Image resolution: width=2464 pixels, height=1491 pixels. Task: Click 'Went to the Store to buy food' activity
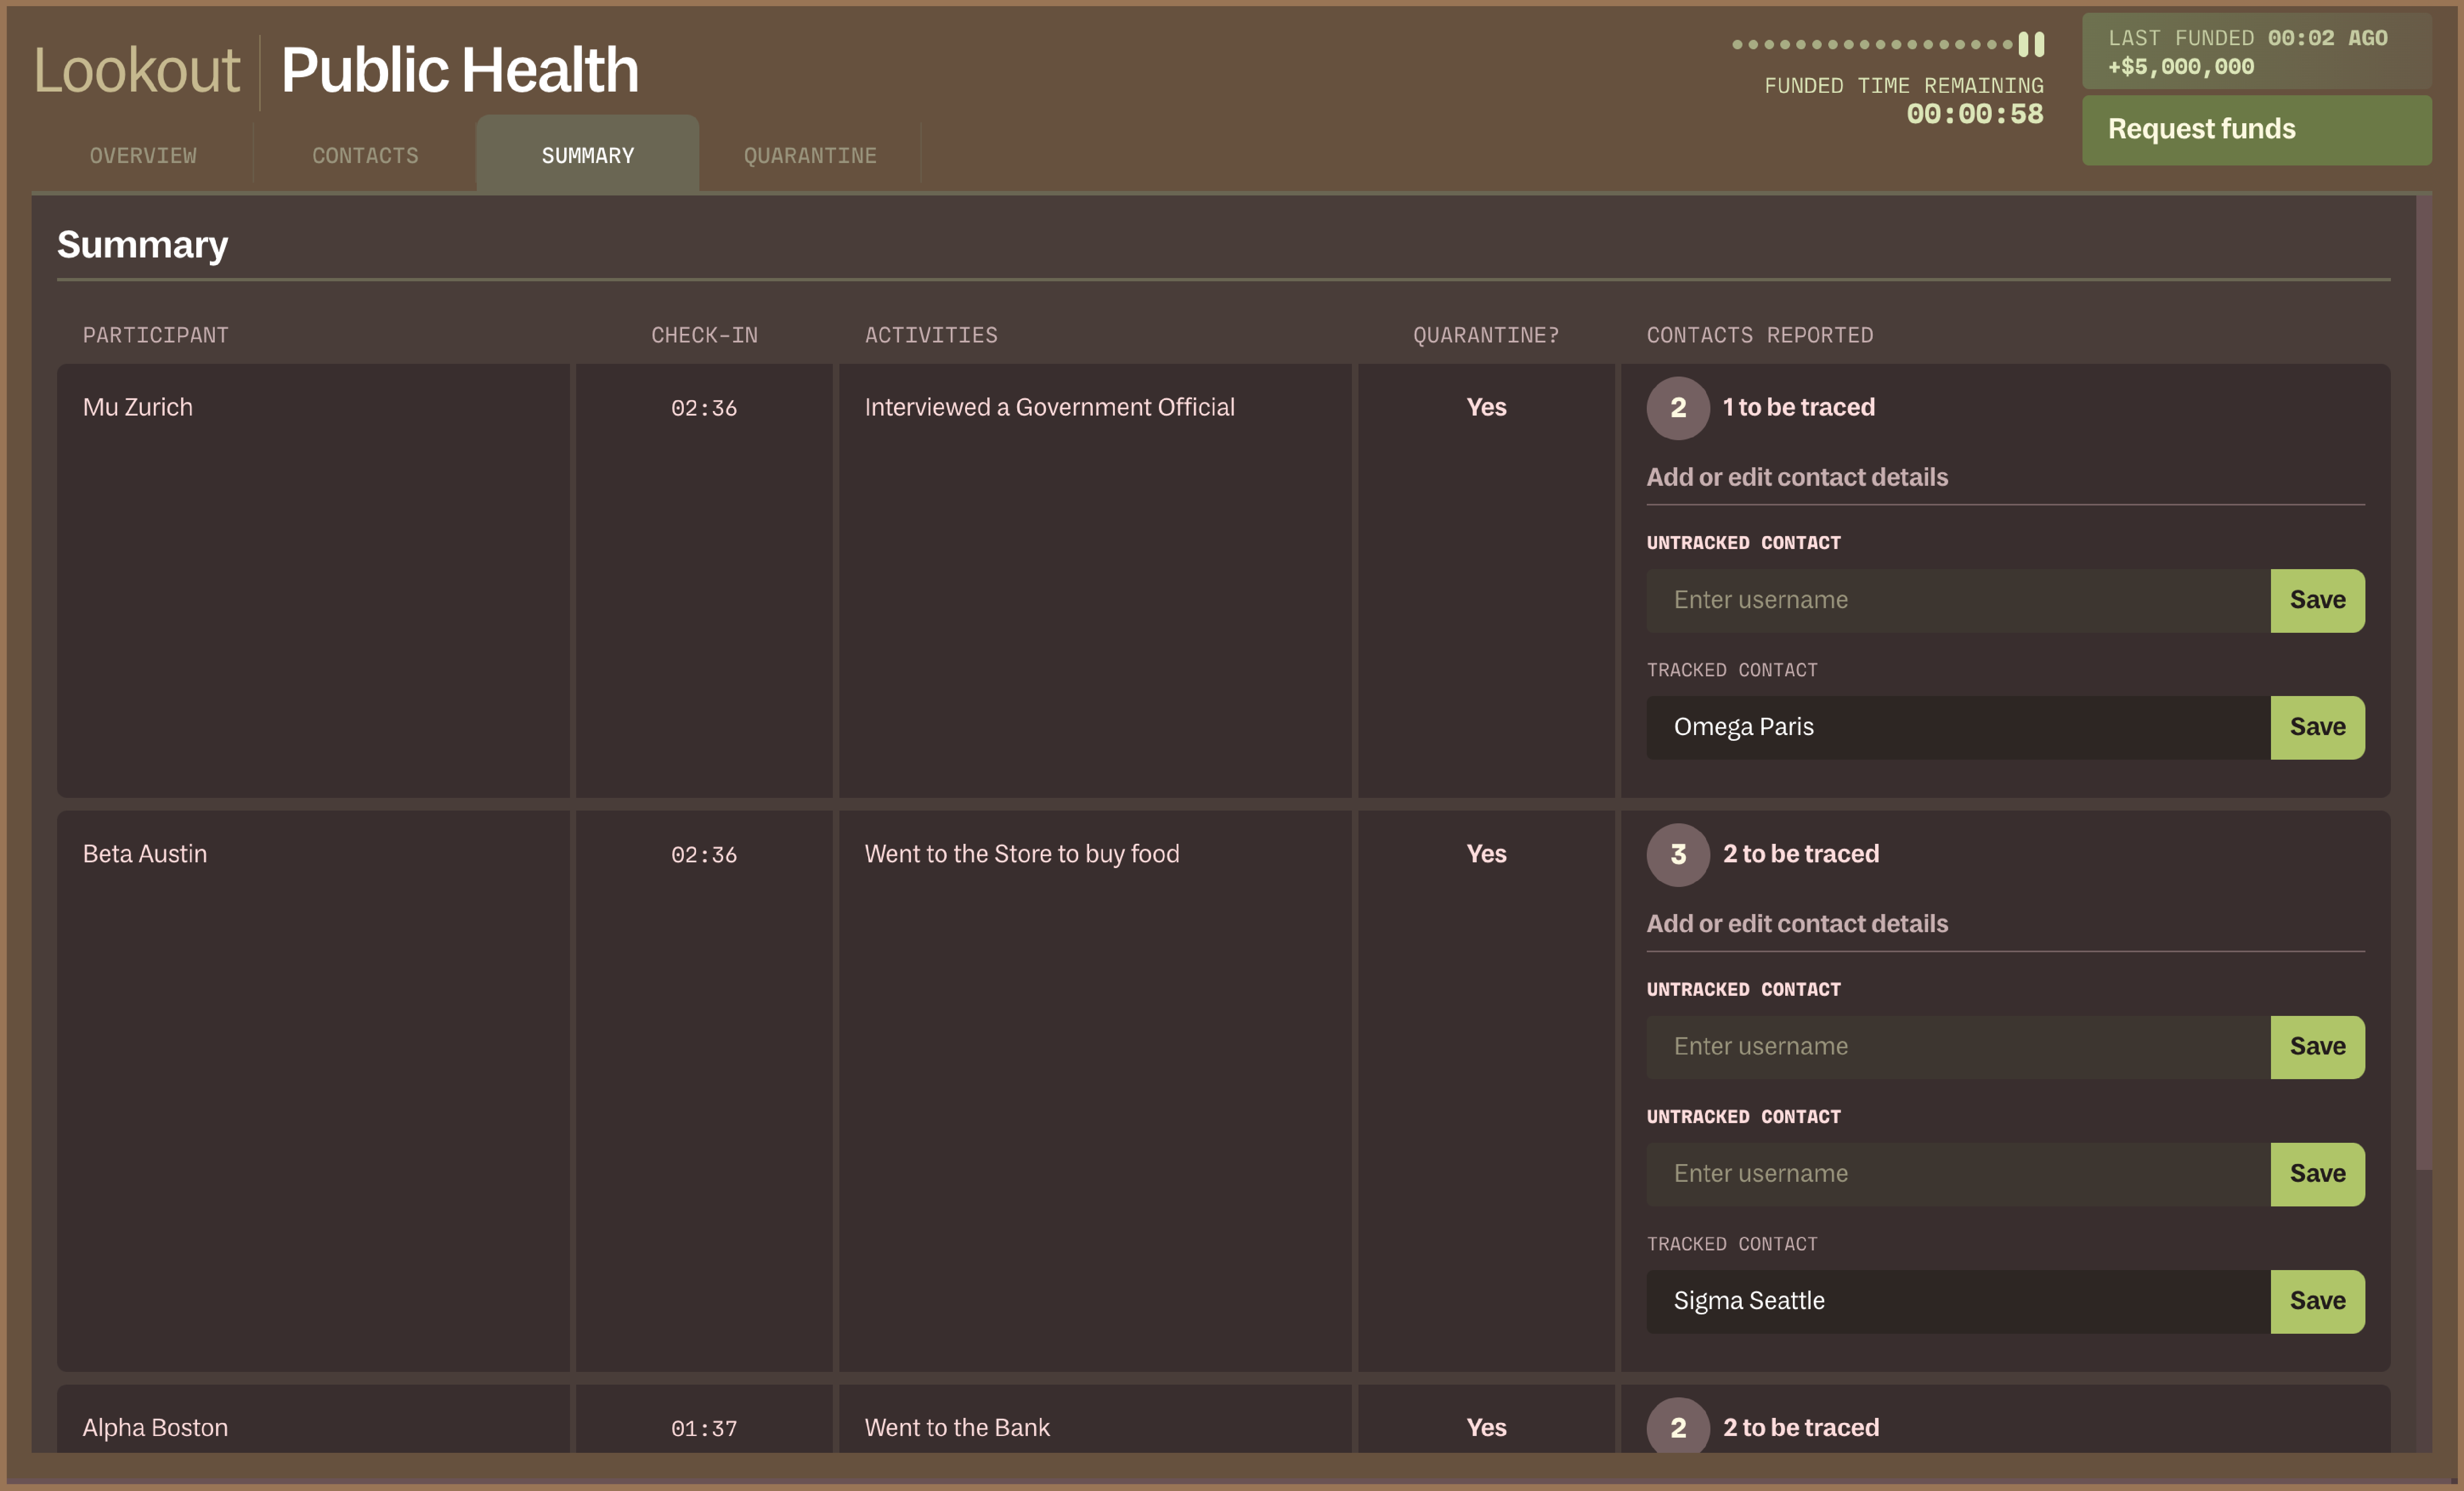(1022, 854)
